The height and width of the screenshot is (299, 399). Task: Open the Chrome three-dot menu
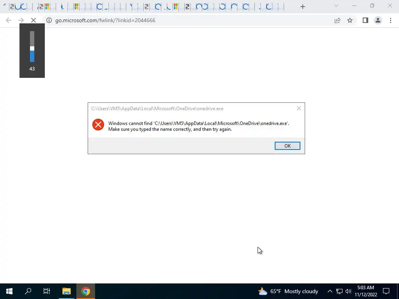click(390, 20)
